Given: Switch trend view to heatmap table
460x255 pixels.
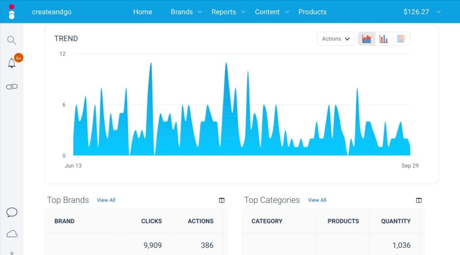Looking at the screenshot, I should 401,39.
